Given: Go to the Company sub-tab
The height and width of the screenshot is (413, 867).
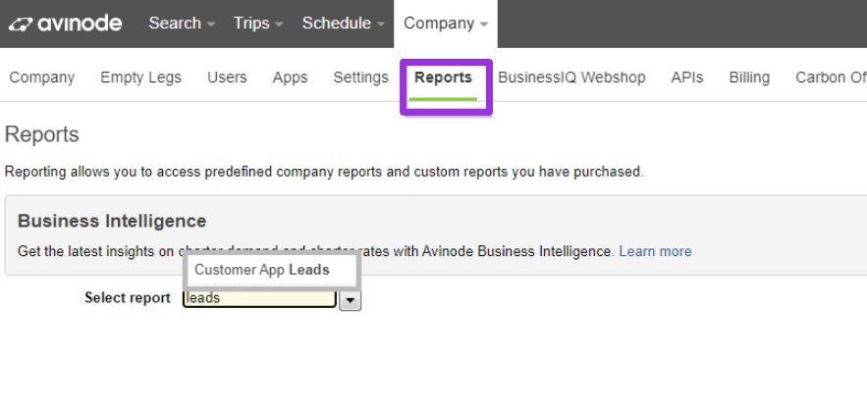Looking at the screenshot, I should (x=42, y=77).
